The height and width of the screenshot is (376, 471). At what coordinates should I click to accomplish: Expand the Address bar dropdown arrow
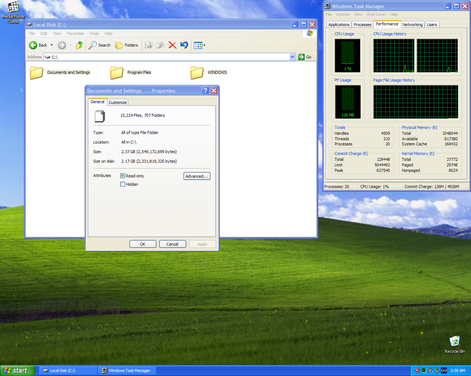pyautogui.click(x=292, y=57)
